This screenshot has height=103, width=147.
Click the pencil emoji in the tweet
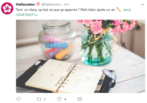[x=119, y=9]
